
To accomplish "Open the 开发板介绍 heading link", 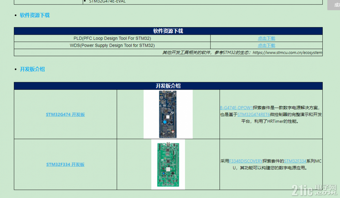I will pyautogui.click(x=32, y=69).
